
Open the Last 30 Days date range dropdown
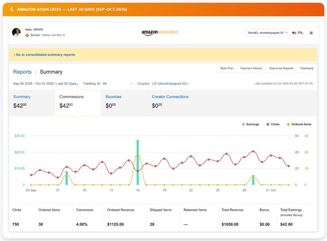(67, 84)
